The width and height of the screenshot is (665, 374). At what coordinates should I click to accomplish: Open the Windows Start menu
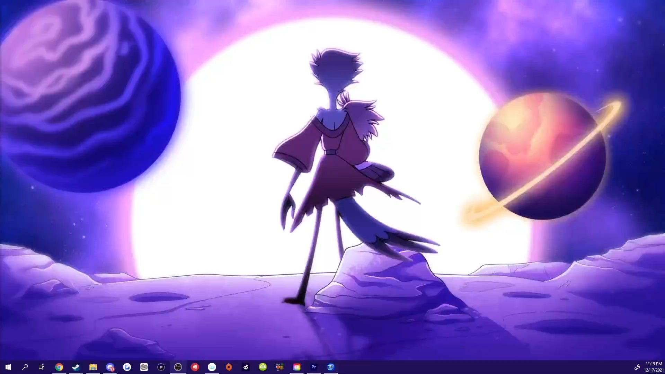pos(8,367)
